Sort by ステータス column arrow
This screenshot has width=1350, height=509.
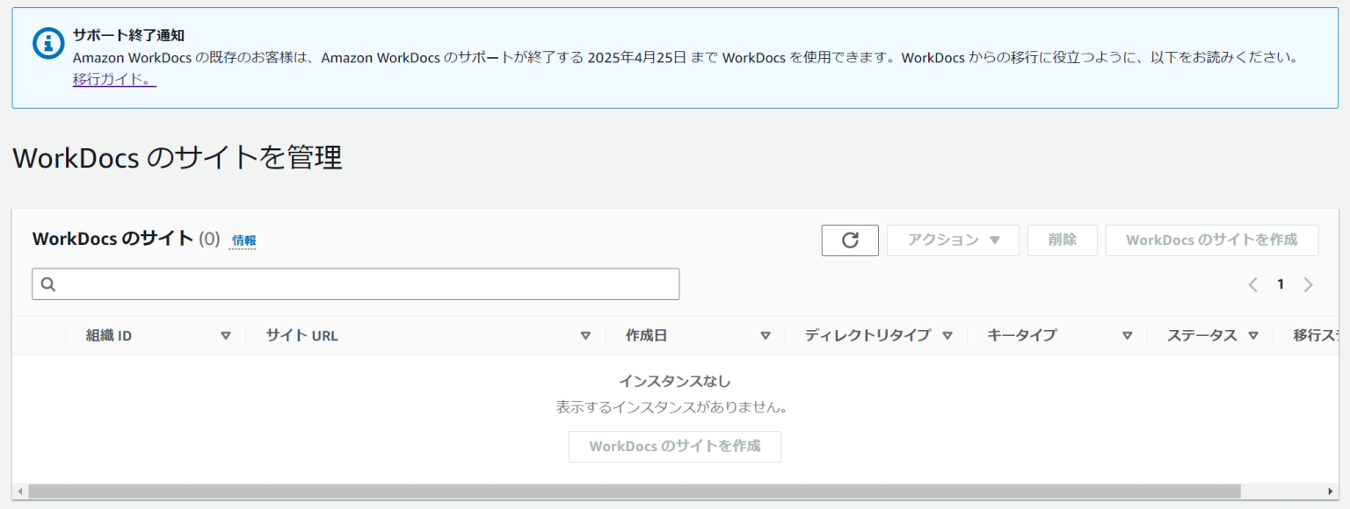[1253, 335]
